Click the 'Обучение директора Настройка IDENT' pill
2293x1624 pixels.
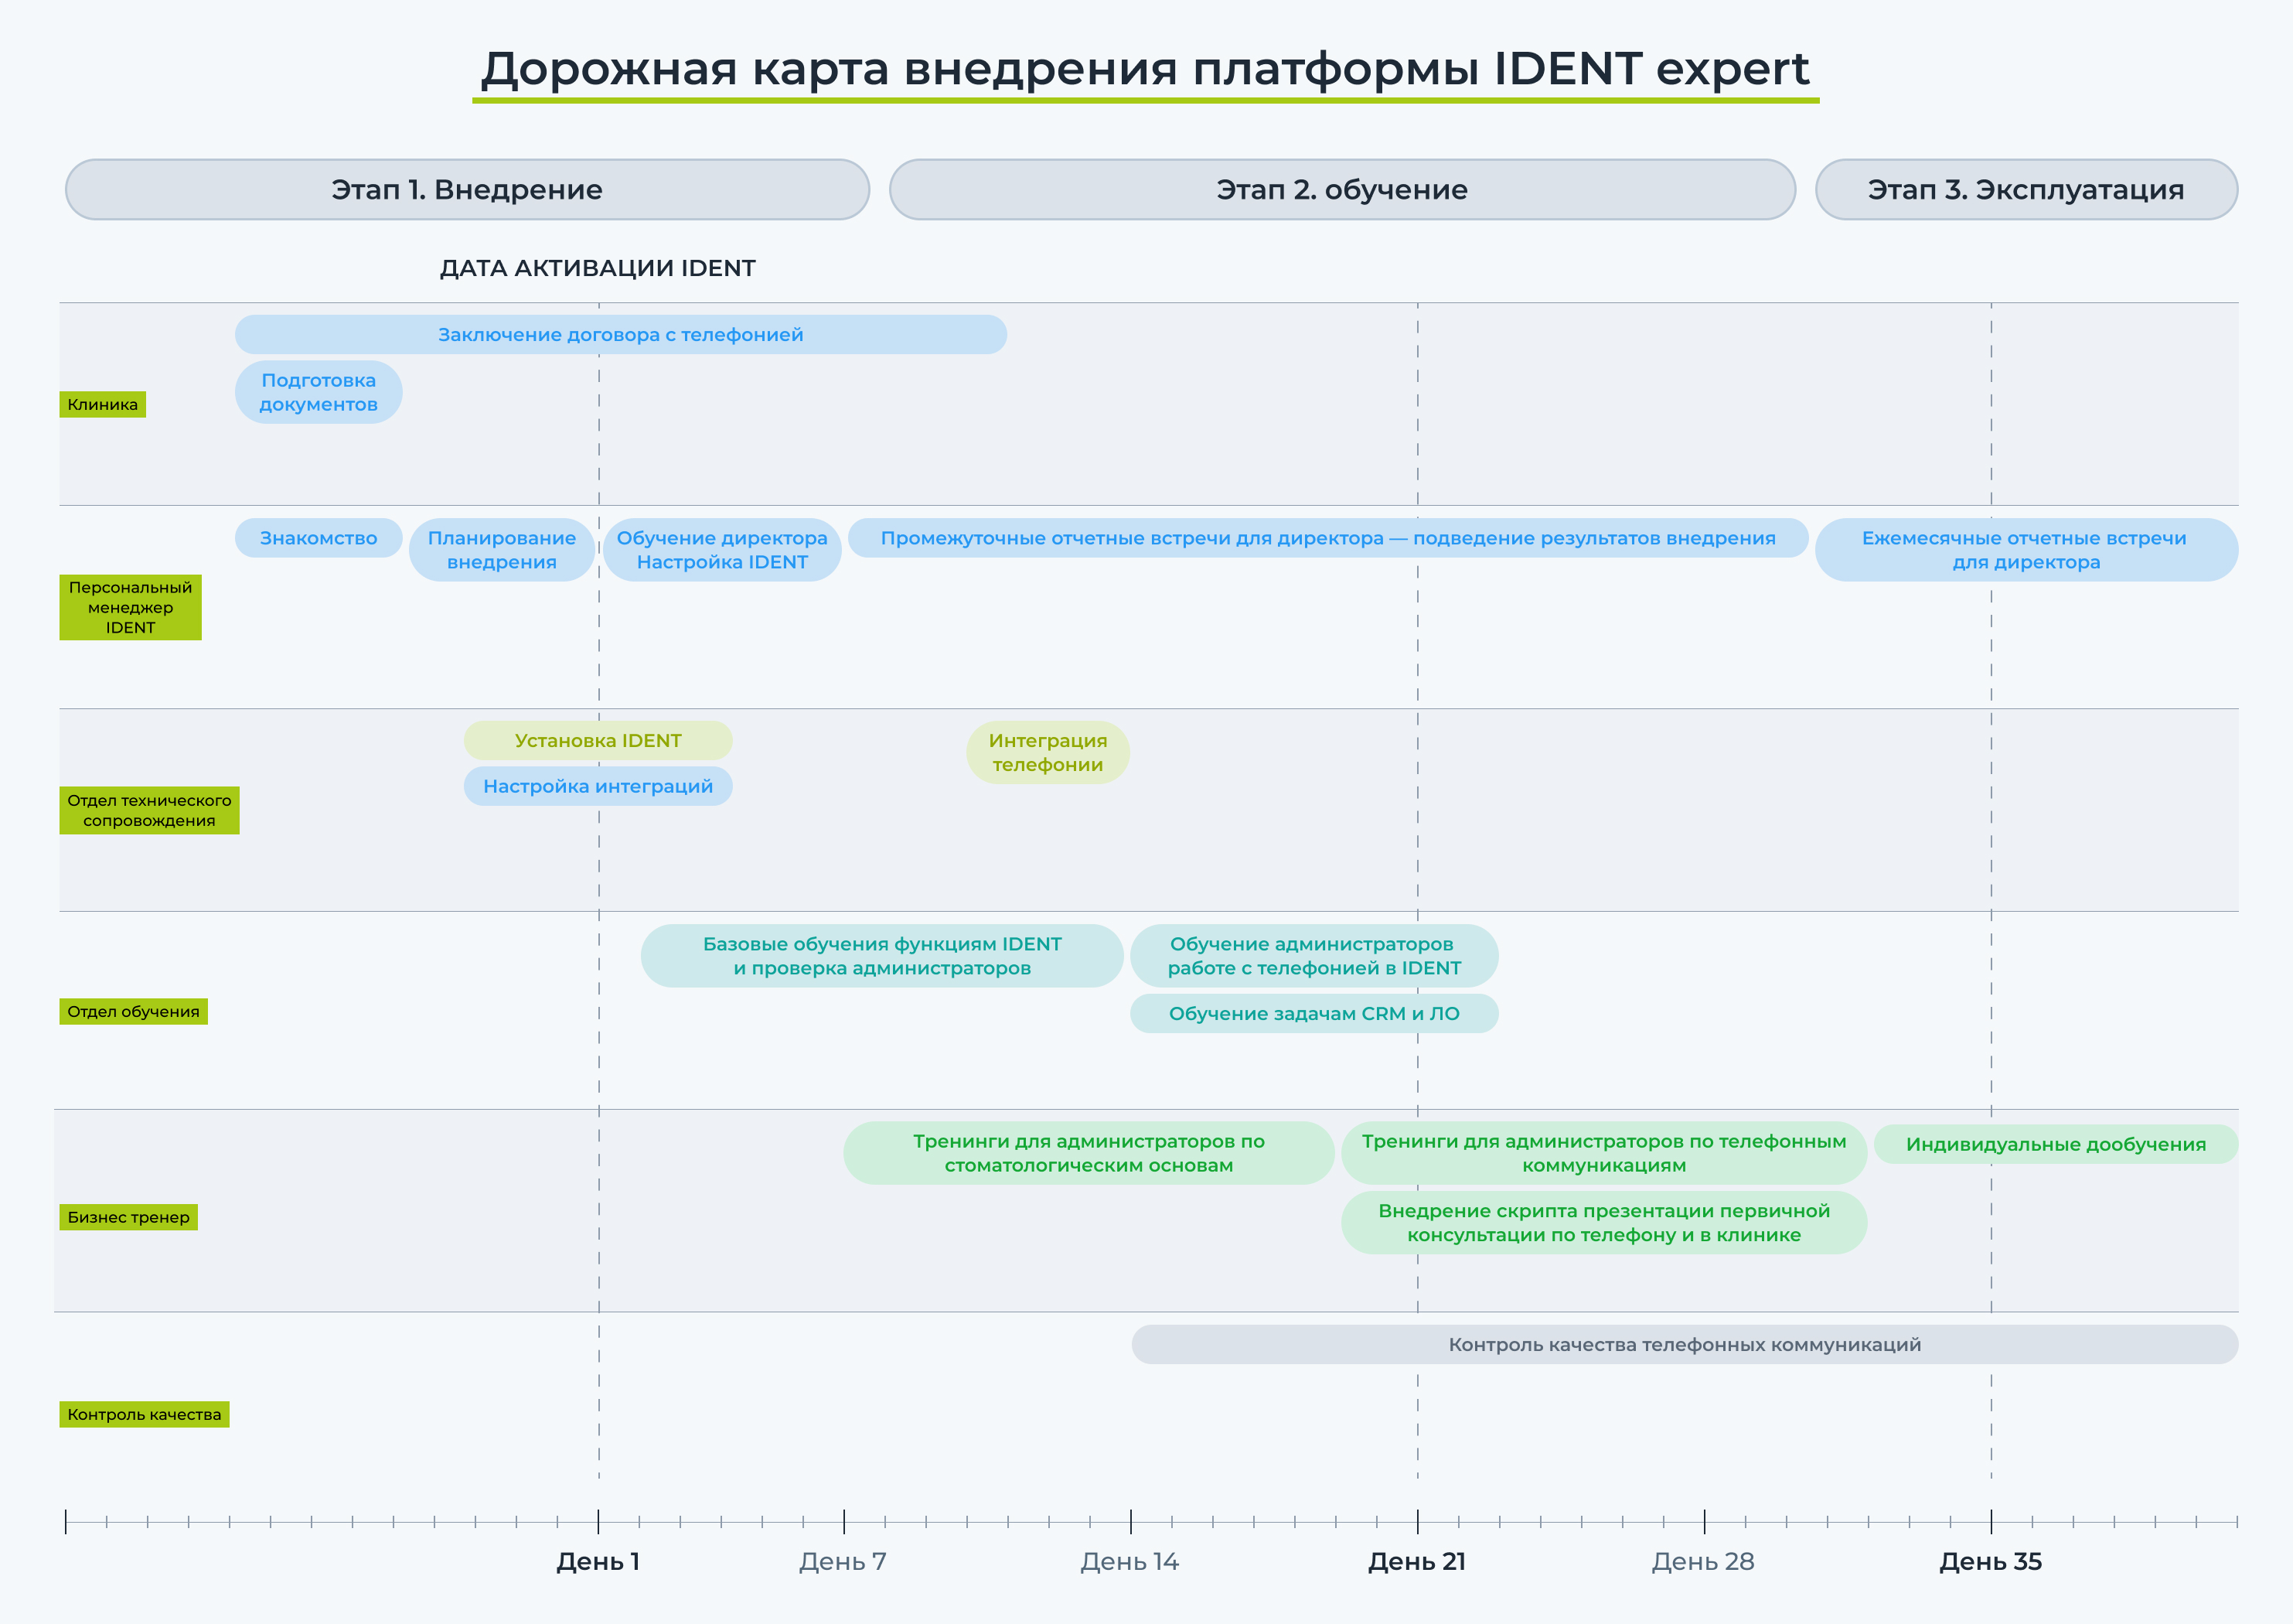723,549
